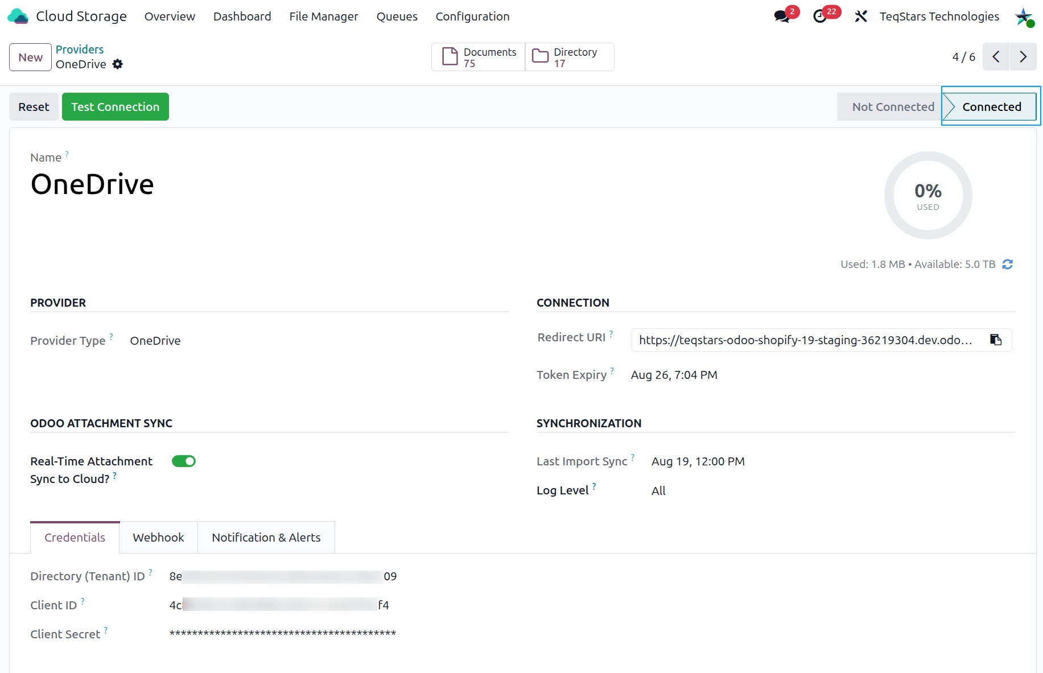Open the user avatar menu
This screenshot has width=1043, height=673.
pos(1024,16)
